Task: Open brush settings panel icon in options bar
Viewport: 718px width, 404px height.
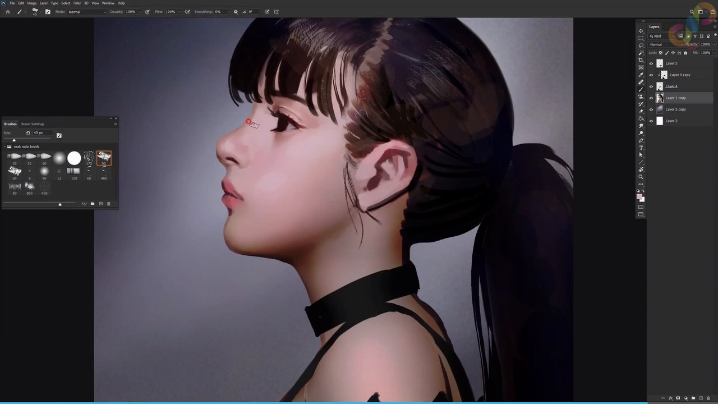Action: tap(47, 11)
